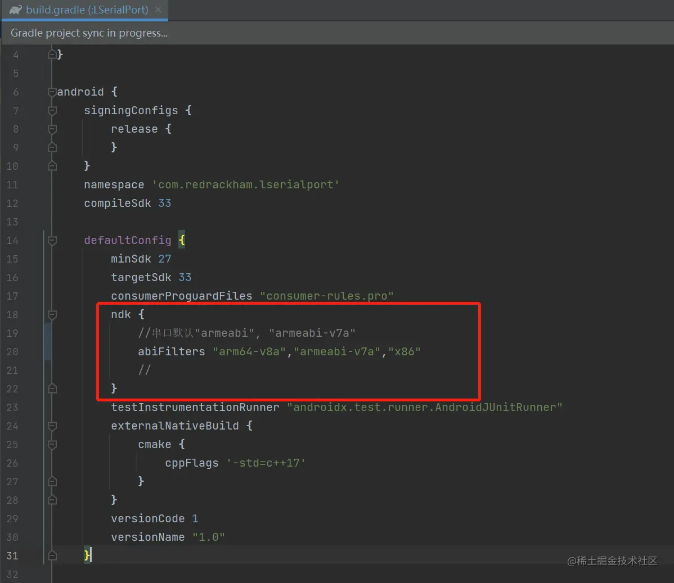The image size is (674, 583).
Task: Collapse the externalNativeBuild block fold arrow
Action: click(52, 426)
